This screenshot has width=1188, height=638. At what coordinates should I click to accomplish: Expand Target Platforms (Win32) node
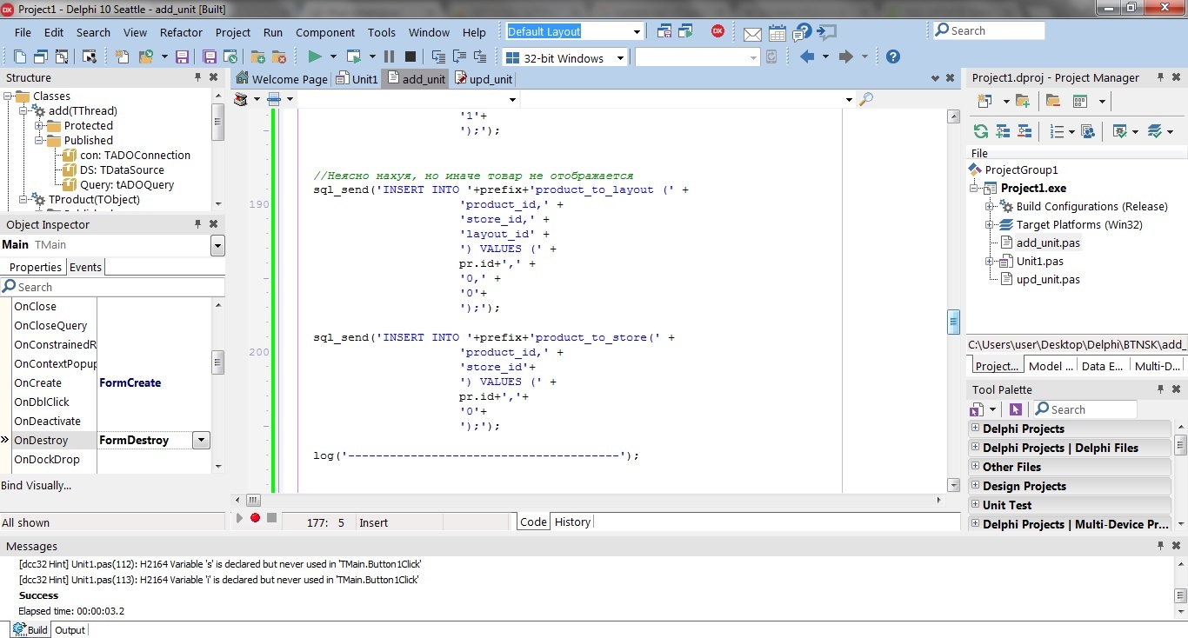point(990,224)
